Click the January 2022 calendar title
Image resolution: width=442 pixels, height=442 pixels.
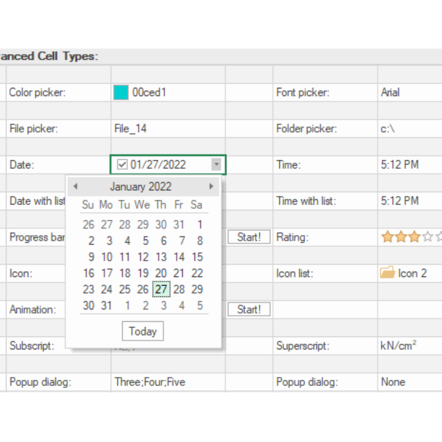click(x=140, y=187)
